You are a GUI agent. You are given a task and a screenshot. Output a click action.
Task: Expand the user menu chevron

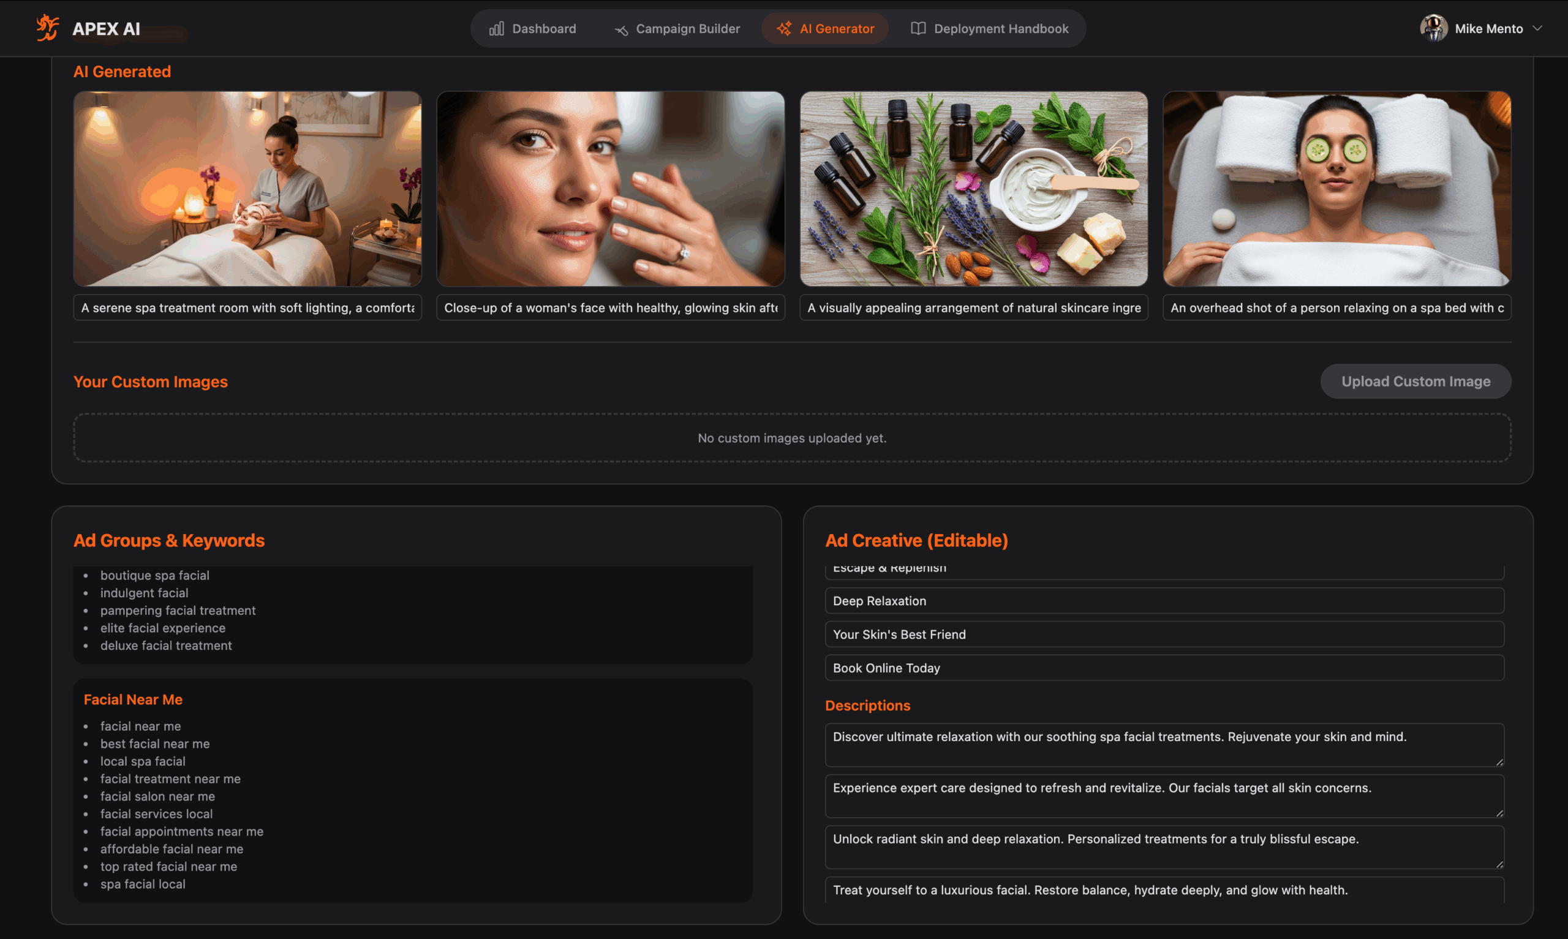tap(1538, 28)
